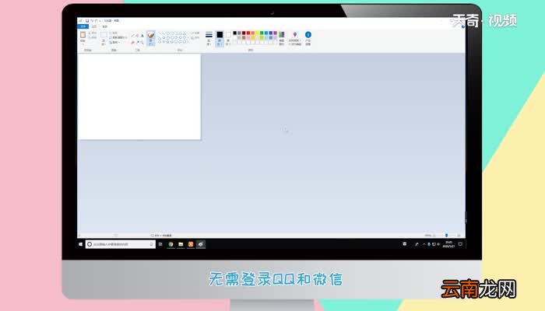
Task: Click the taskbar search box
Action: click(x=120, y=244)
